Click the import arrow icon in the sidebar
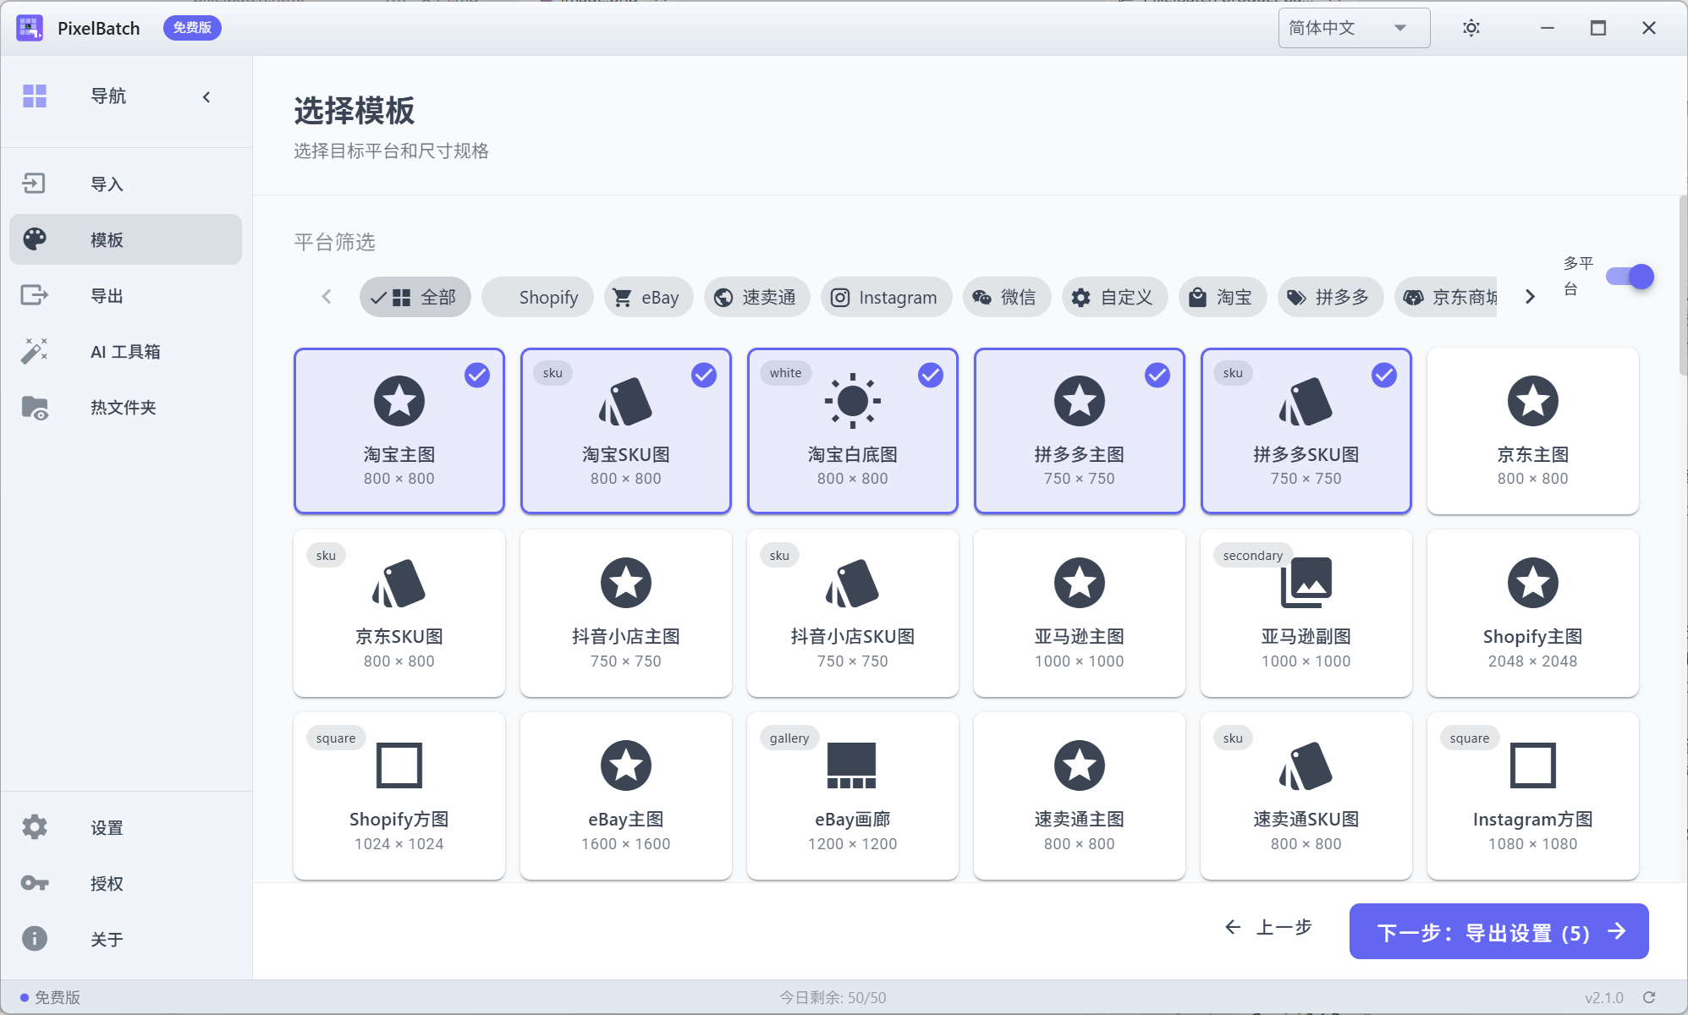The height and width of the screenshot is (1015, 1688). [34, 184]
